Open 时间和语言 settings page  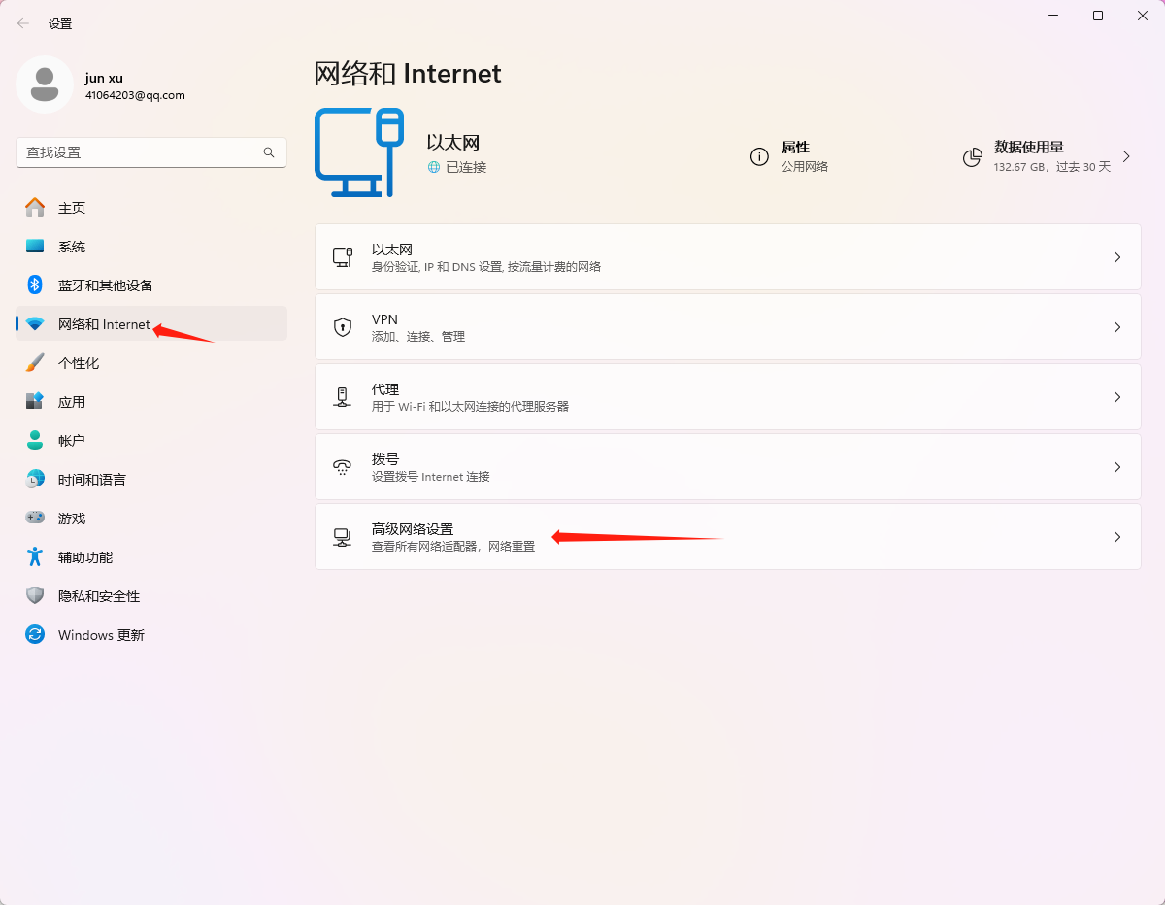tap(91, 480)
